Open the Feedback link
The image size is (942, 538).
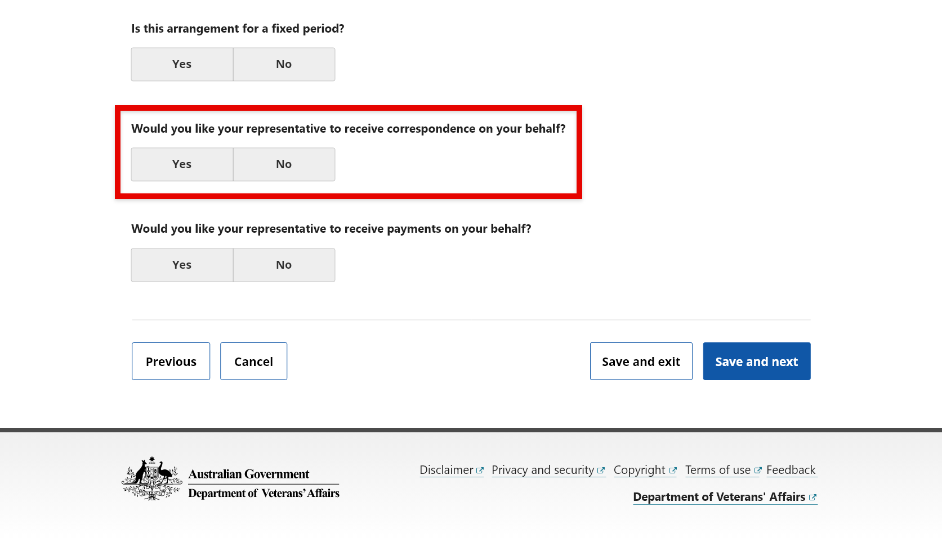click(x=791, y=470)
